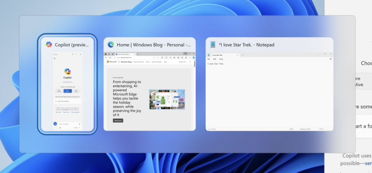Click the 'From shopping to entertaining' headline

pyautogui.click(x=127, y=98)
